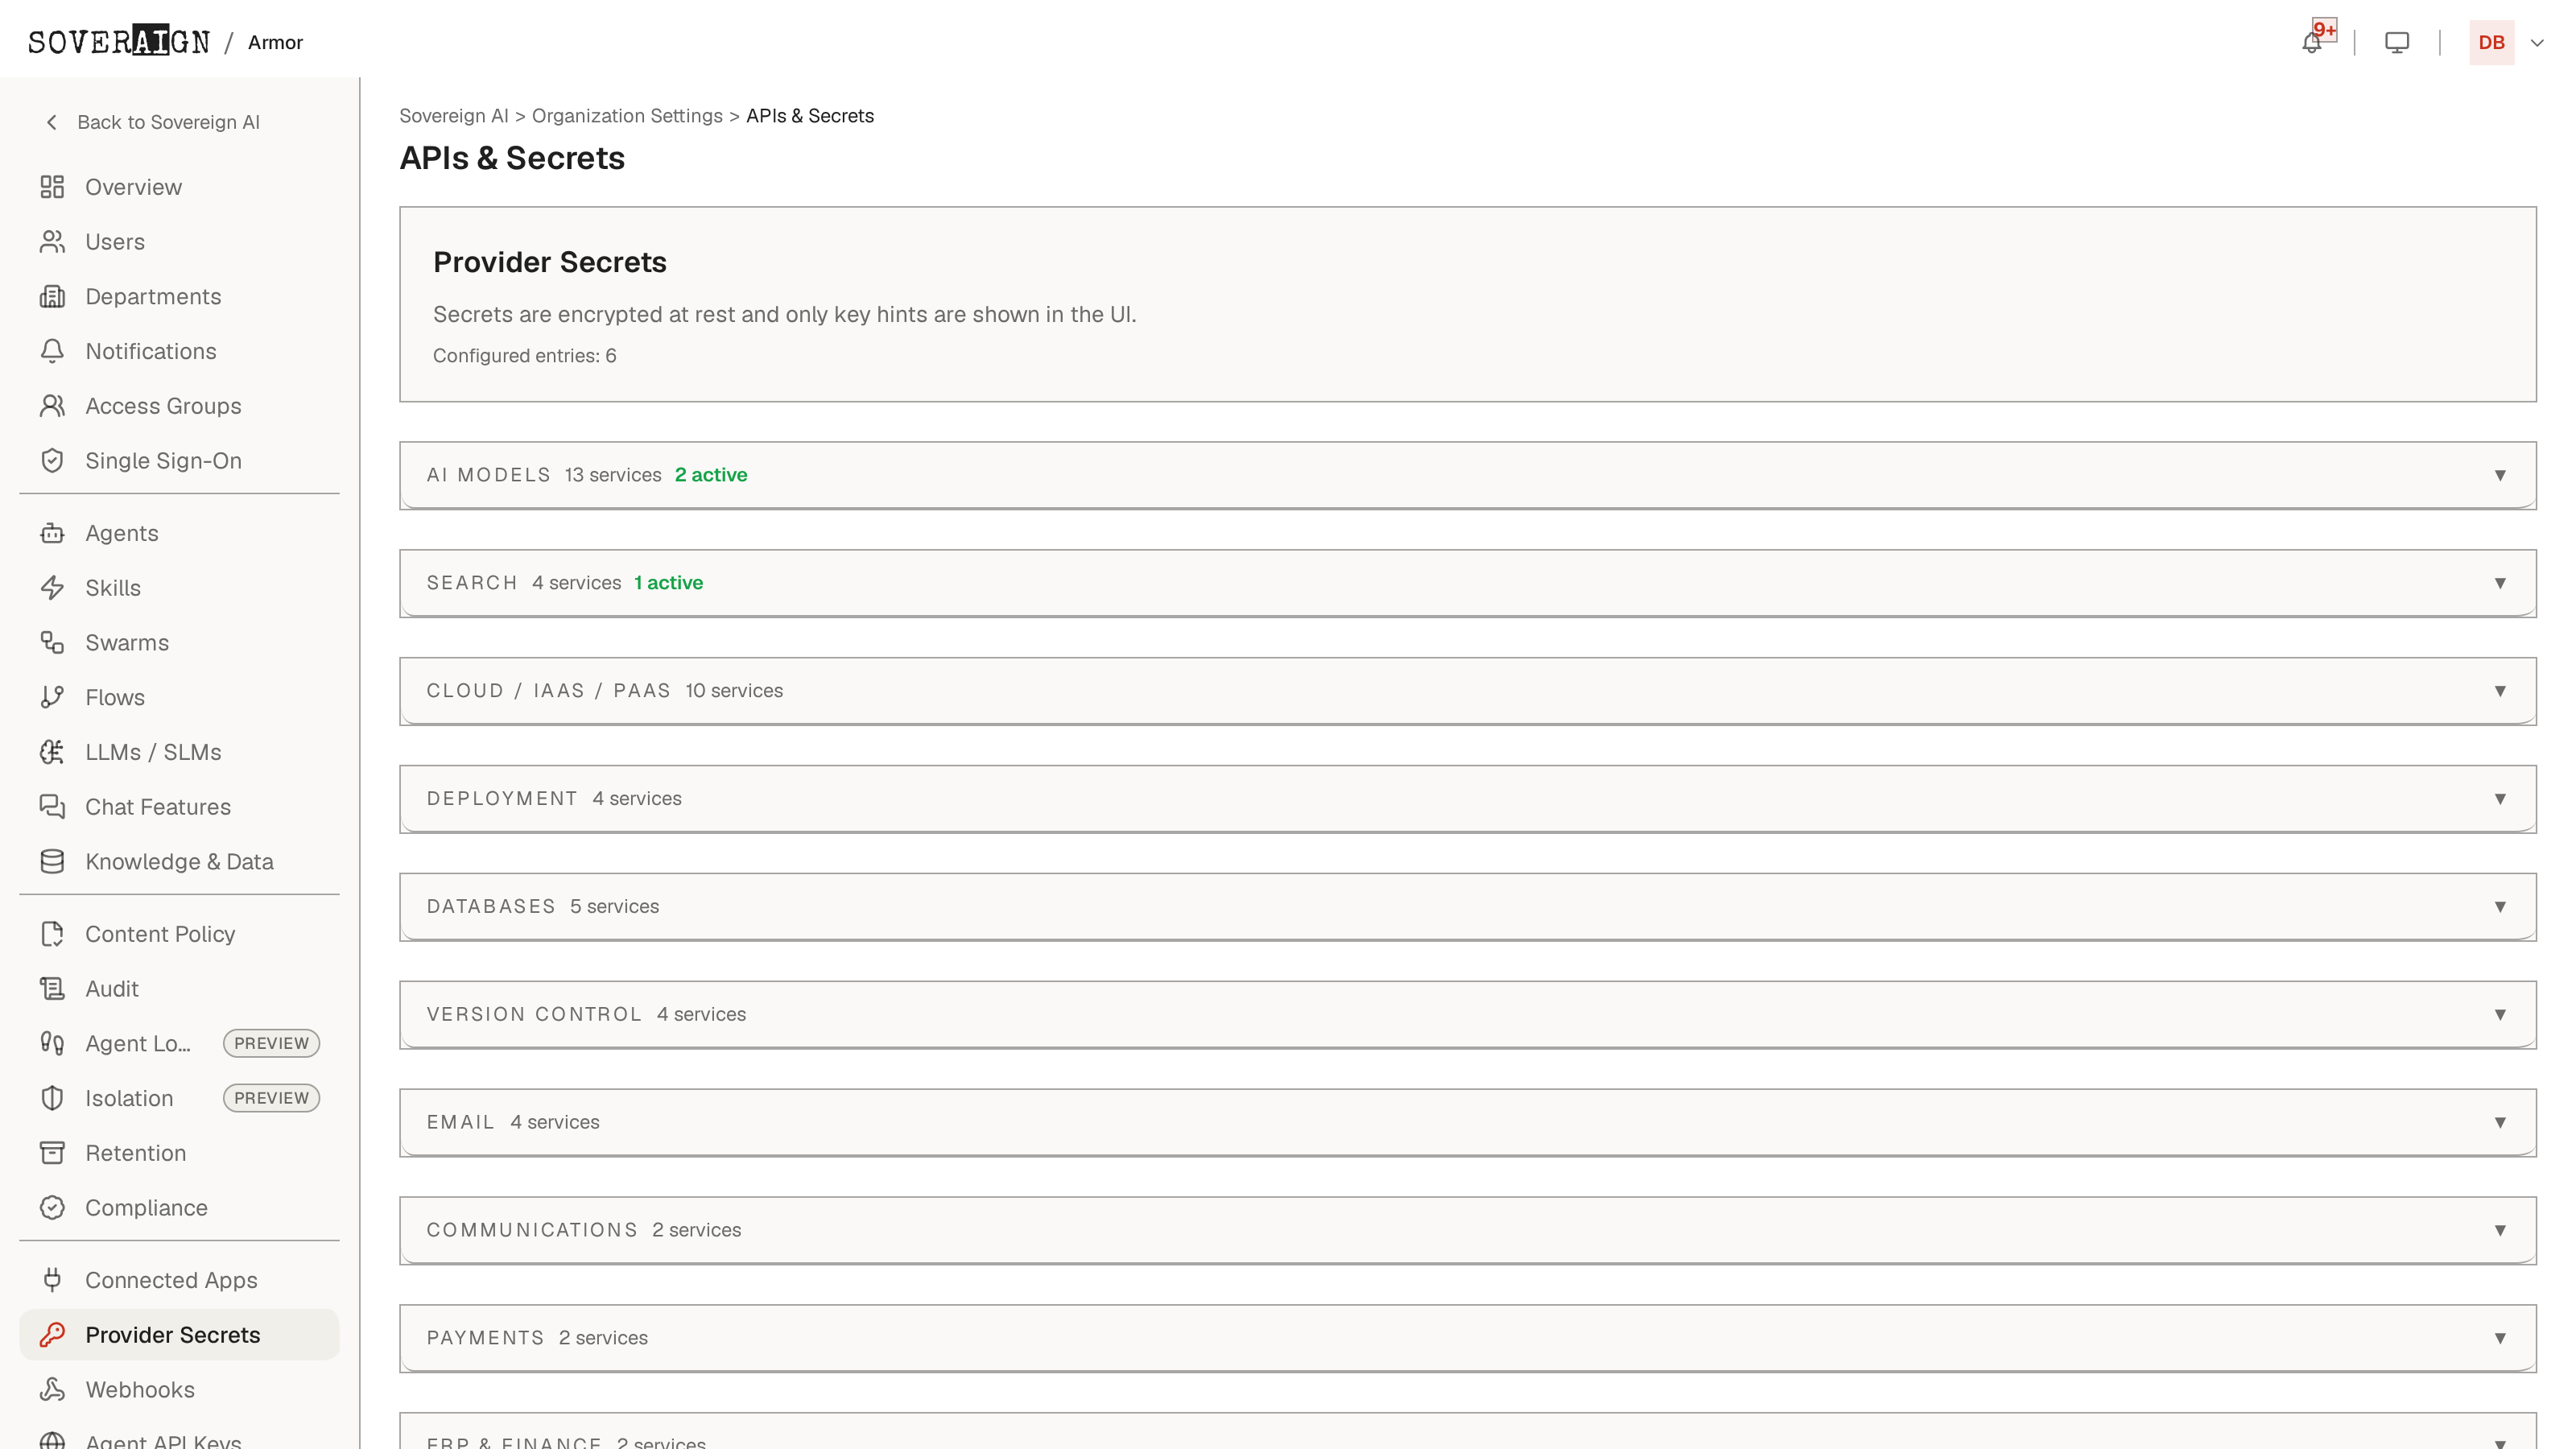
Task: Click the Skills lightning bolt icon
Action: 52,588
